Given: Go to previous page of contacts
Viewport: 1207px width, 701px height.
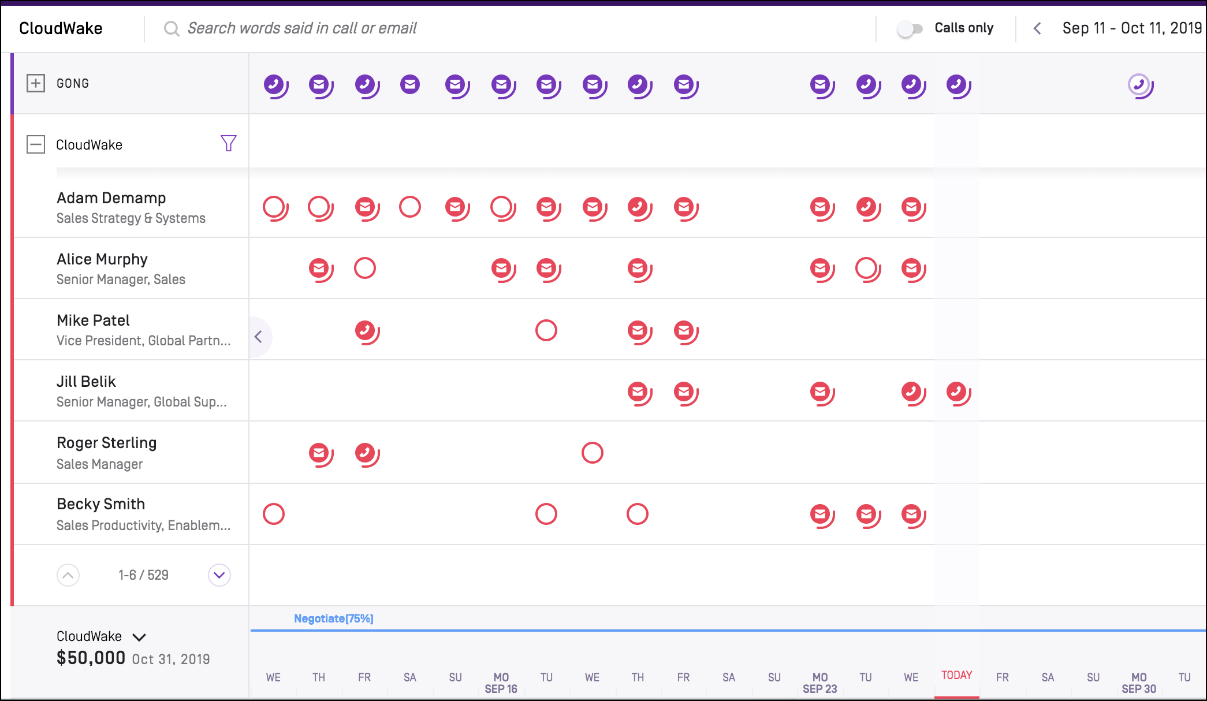Looking at the screenshot, I should pos(68,575).
